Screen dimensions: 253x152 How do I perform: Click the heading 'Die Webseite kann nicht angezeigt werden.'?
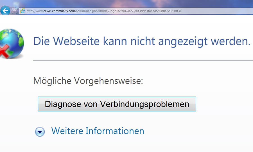click(x=142, y=41)
